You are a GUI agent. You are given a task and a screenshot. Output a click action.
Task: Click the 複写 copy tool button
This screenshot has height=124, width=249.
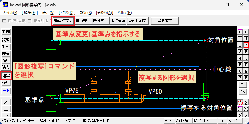(6, 76)
